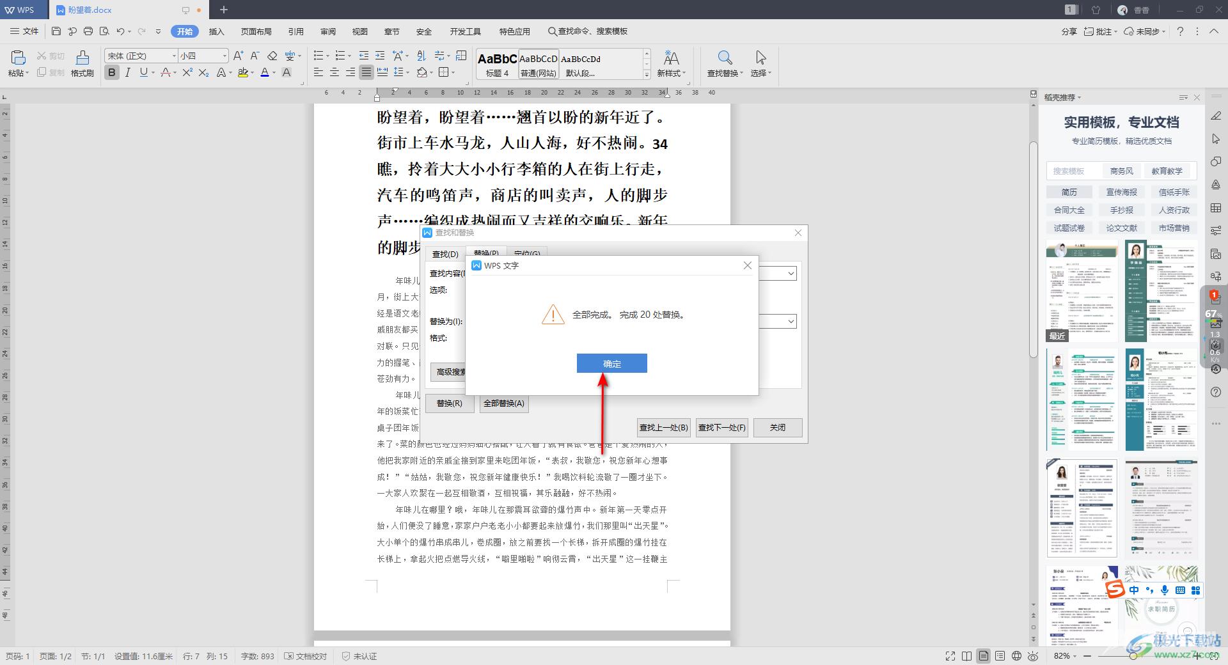1228x665 pixels.
Task: Click the 全部替换(A) button
Action: [x=503, y=403]
